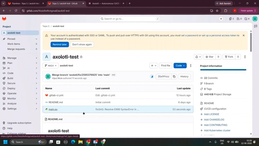The height and width of the screenshot is (146, 259).
Task: Click the Find file button
Action: [165, 66]
